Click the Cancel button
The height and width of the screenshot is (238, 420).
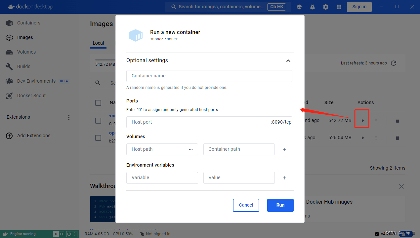point(246,205)
